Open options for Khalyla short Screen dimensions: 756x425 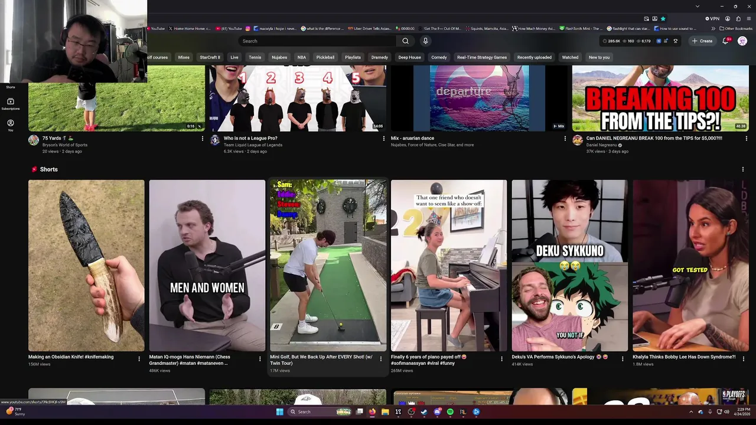(x=743, y=358)
